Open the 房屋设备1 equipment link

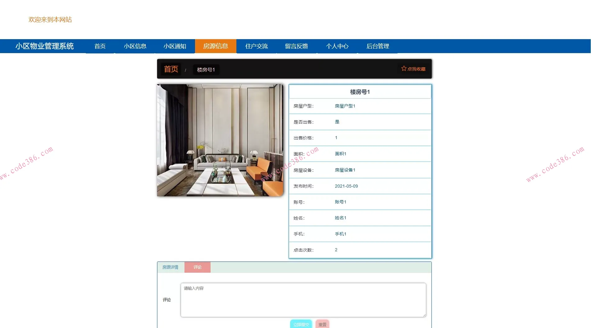pyautogui.click(x=345, y=170)
